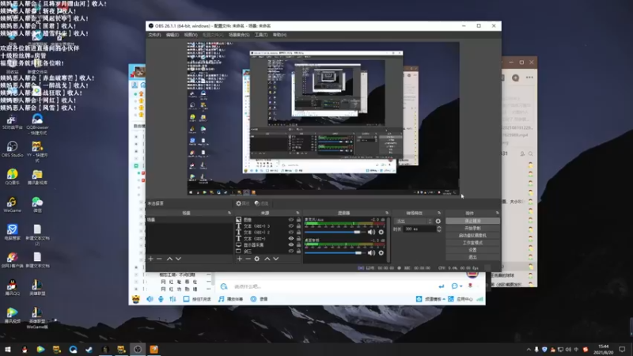Toggle visibility of 图像 source

(290, 220)
